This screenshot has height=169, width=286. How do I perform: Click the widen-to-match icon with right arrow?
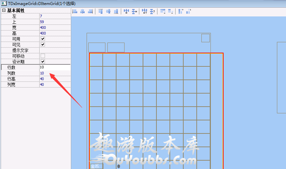click(x=163, y=11)
